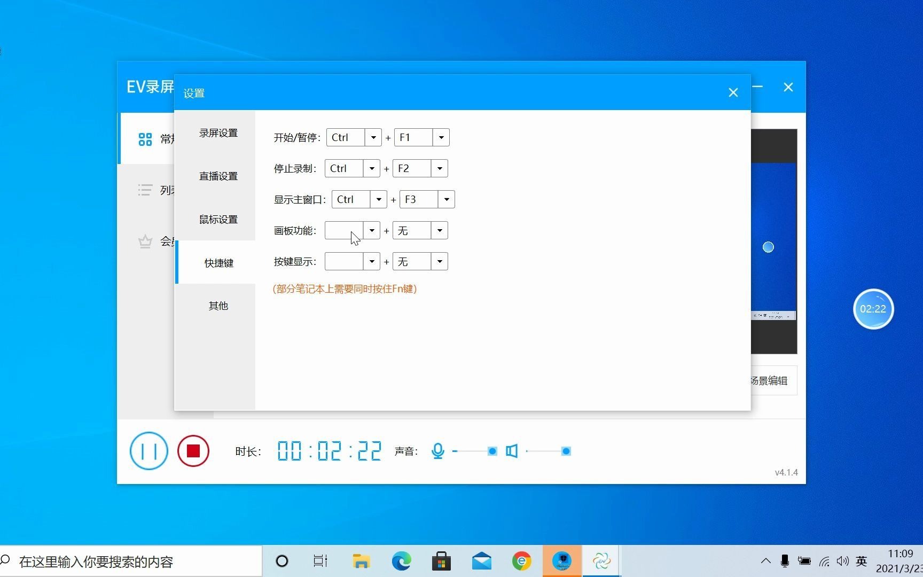Click the speaker volume icon
923x577 pixels.
(511, 451)
